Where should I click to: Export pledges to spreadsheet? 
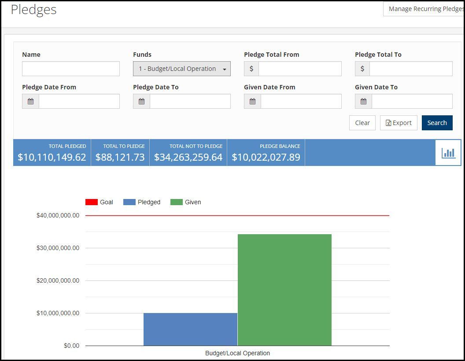(x=399, y=123)
